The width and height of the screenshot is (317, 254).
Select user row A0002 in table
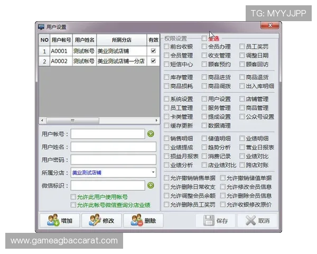(x=99, y=61)
